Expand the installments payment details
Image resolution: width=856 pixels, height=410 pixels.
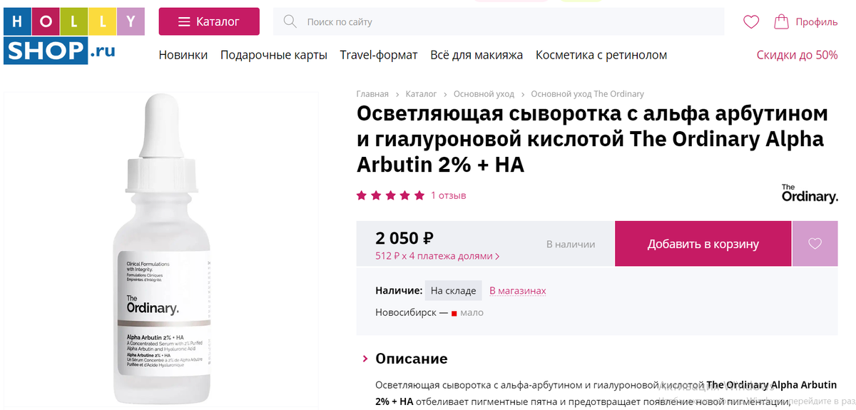pyautogui.click(x=437, y=256)
